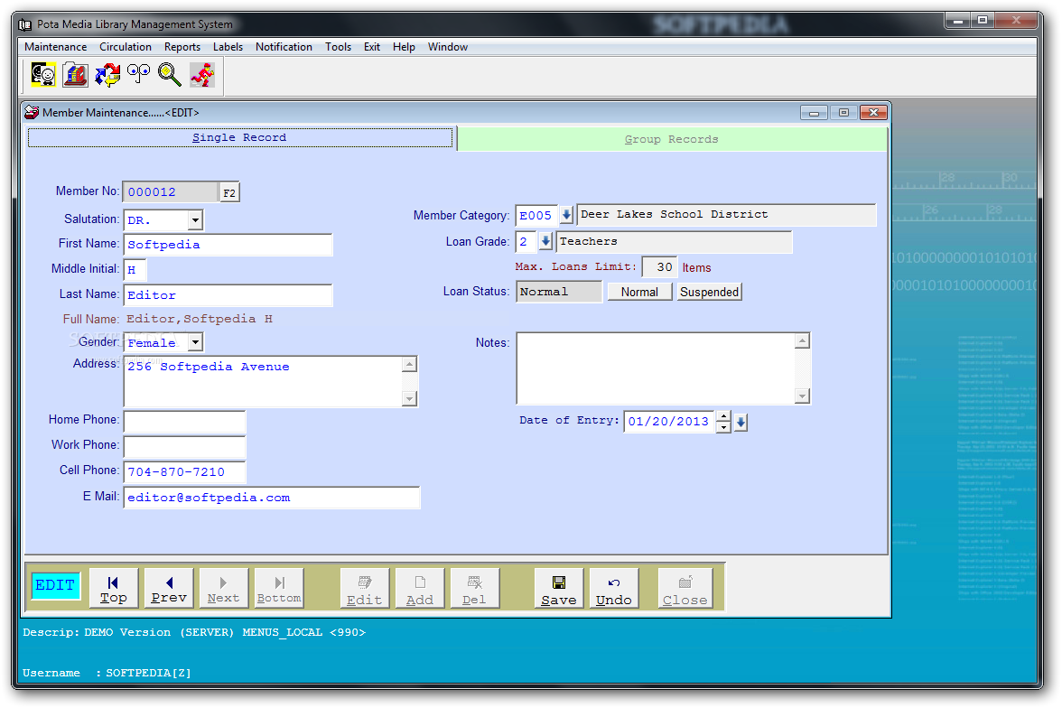The height and width of the screenshot is (708, 1062).
Task: Click the Member Category code field E005
Action: pyautogui.click(x=537, y=216)
